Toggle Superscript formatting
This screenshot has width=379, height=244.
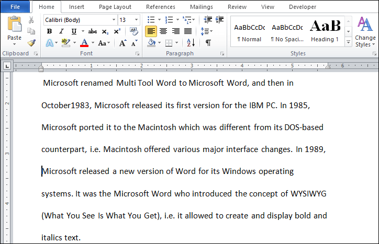click(117, 31)
